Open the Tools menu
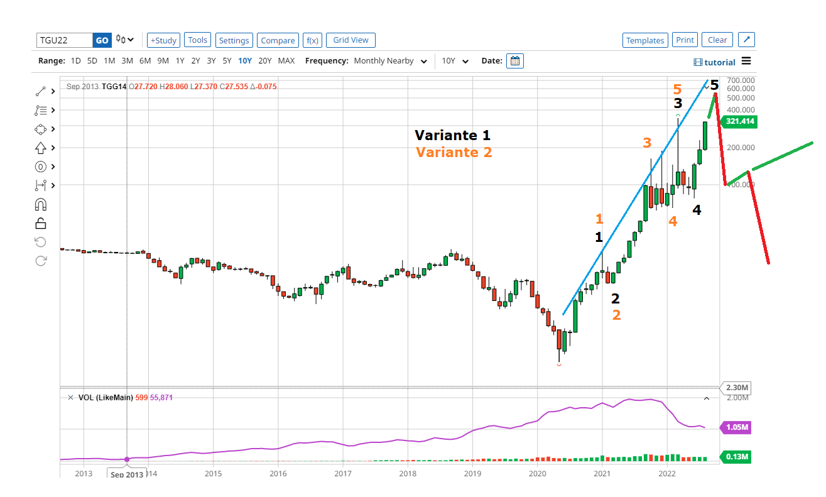Viewport: 826px width, 497px height. coord(198,40)
